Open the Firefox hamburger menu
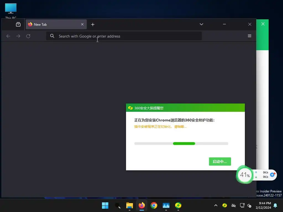Image resolution: width=283 pixels, height=212 pixels. click(250, 36)
